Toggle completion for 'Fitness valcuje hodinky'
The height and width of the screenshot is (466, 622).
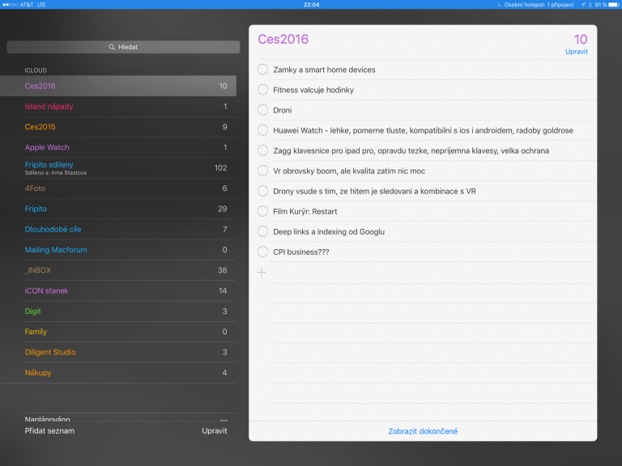[x=262, y=90]
